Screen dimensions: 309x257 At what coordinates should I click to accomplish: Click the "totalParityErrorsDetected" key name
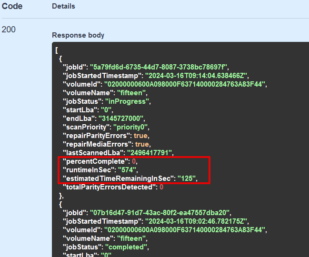tap(109, 187)
